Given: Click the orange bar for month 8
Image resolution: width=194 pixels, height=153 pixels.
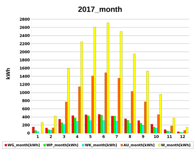Looking at the screenshot, I should pyautogui.click(x=132, y=112).
